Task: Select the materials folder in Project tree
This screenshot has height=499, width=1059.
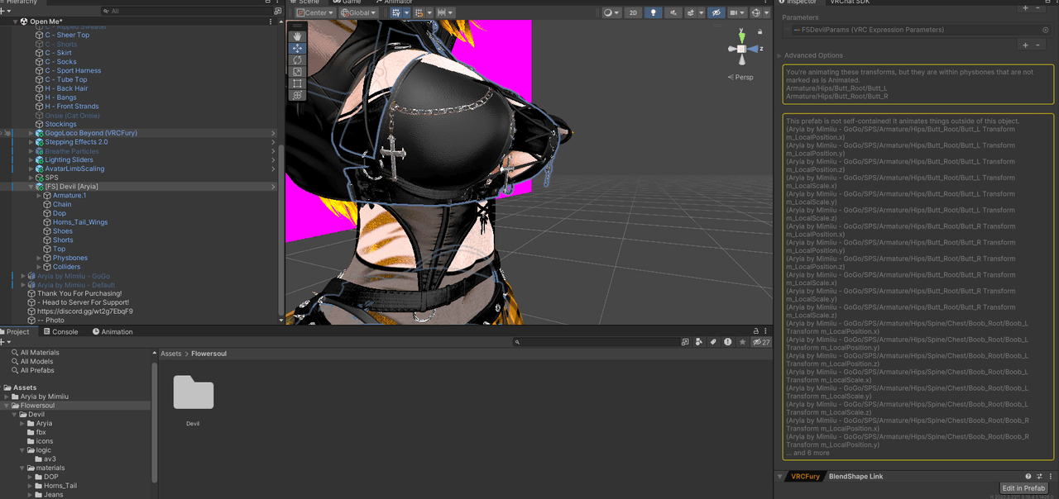Action: pos(50,468)
